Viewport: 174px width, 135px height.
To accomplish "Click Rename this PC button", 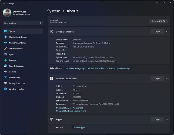I will pyautogui.click(x=158, y=21).
